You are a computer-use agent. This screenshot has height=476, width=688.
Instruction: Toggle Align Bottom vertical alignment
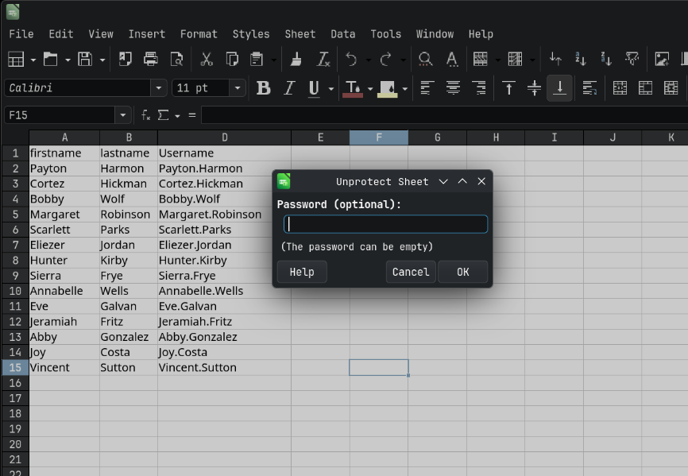(x=560, y=88)
